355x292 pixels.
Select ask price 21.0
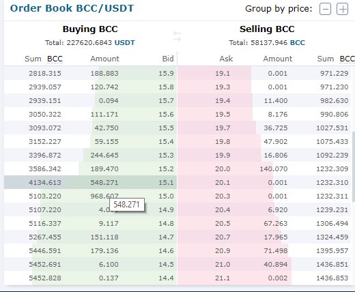point(223,264)
